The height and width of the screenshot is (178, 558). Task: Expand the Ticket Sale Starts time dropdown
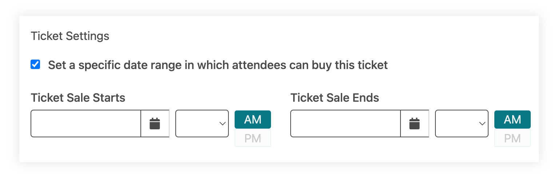click(x=202, y=124)
